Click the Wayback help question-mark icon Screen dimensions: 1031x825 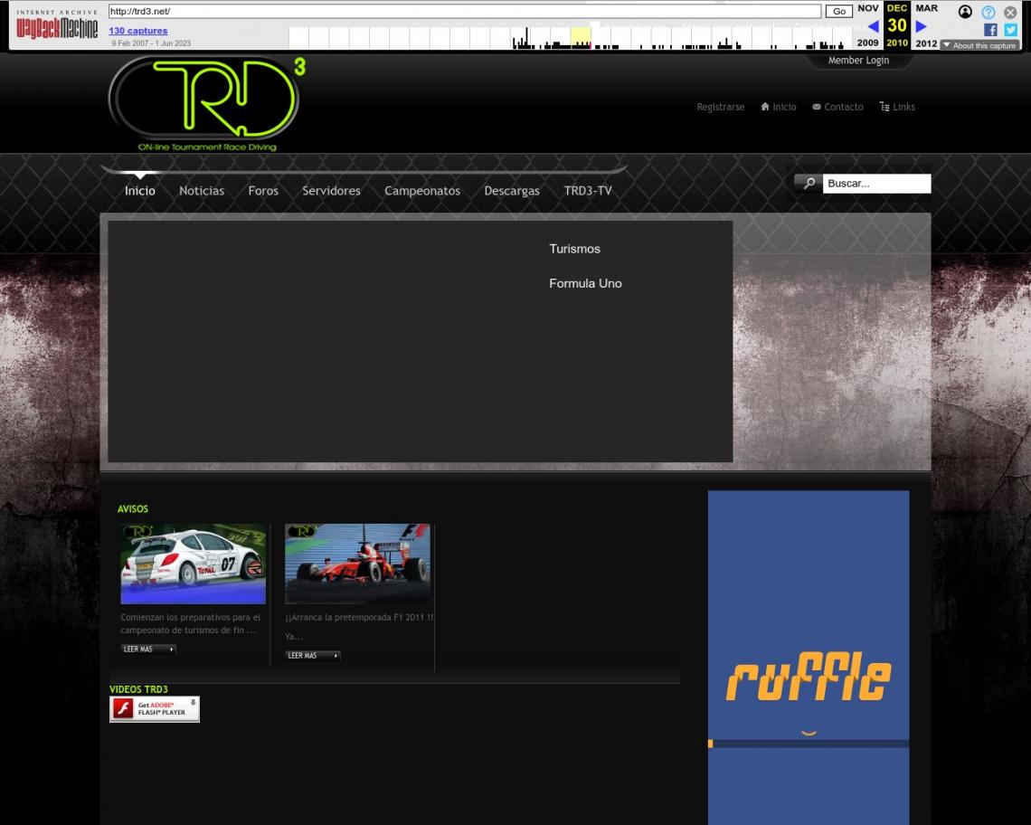coord(988,12)
